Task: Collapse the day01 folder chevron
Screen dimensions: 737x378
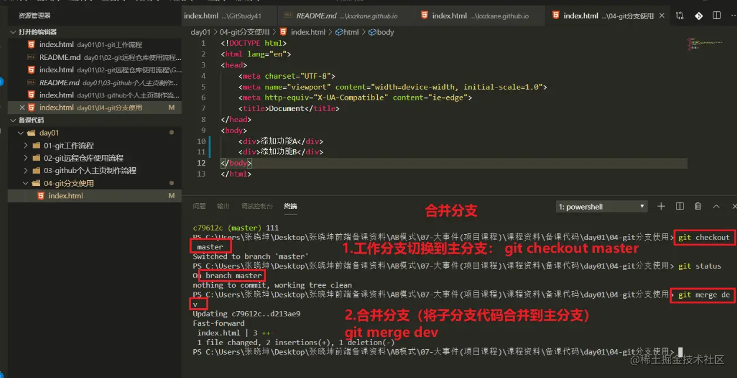Action: (x=21, y=133)
